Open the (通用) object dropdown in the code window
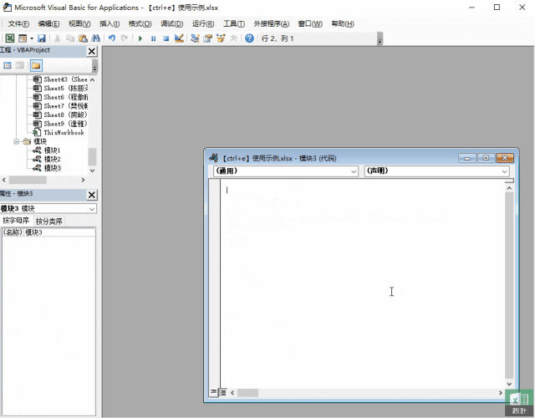 [354, 171]
